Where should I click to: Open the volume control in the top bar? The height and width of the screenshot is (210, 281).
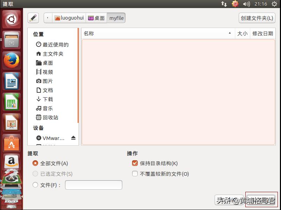point(247,4)
